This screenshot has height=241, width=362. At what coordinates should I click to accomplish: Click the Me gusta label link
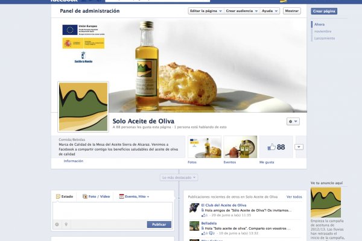pos(267,162)
